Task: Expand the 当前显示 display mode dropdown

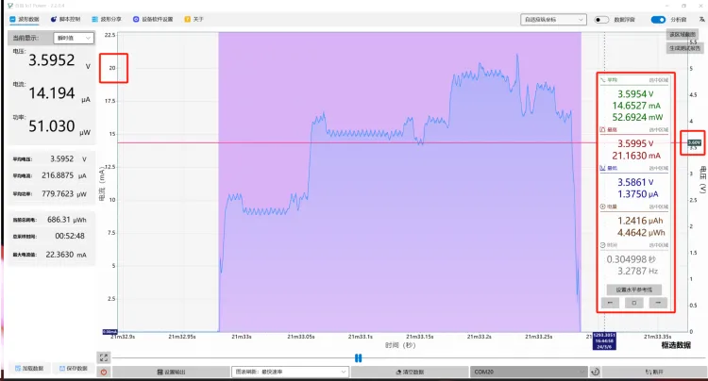Action: point(74,38)
